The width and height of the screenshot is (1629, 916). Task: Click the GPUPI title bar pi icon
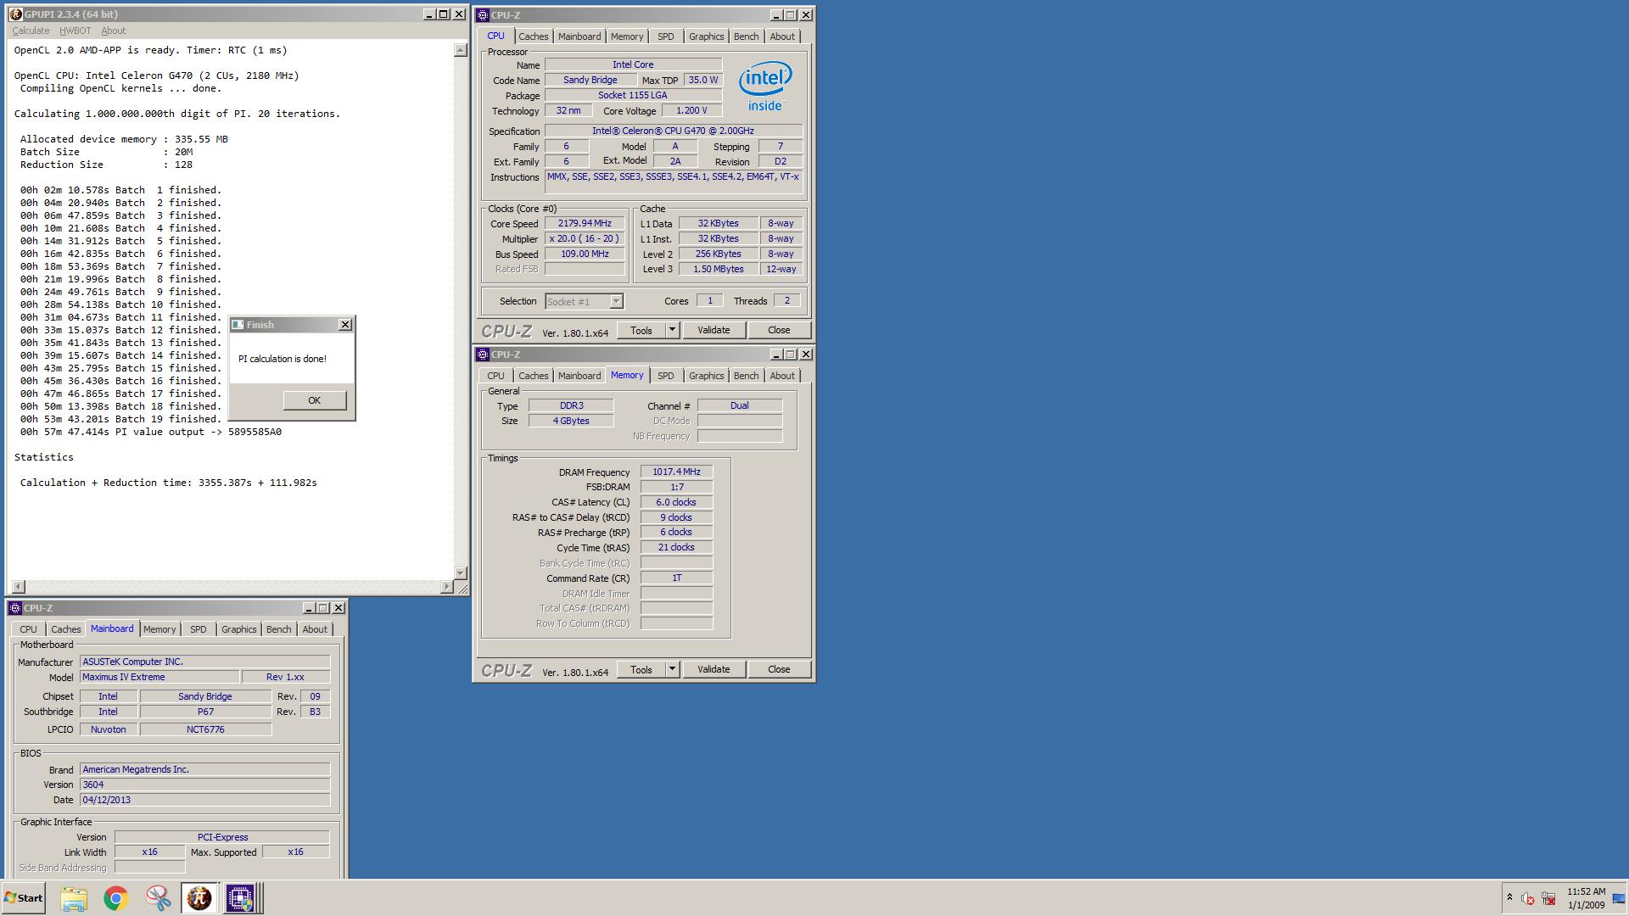[15, 14]
